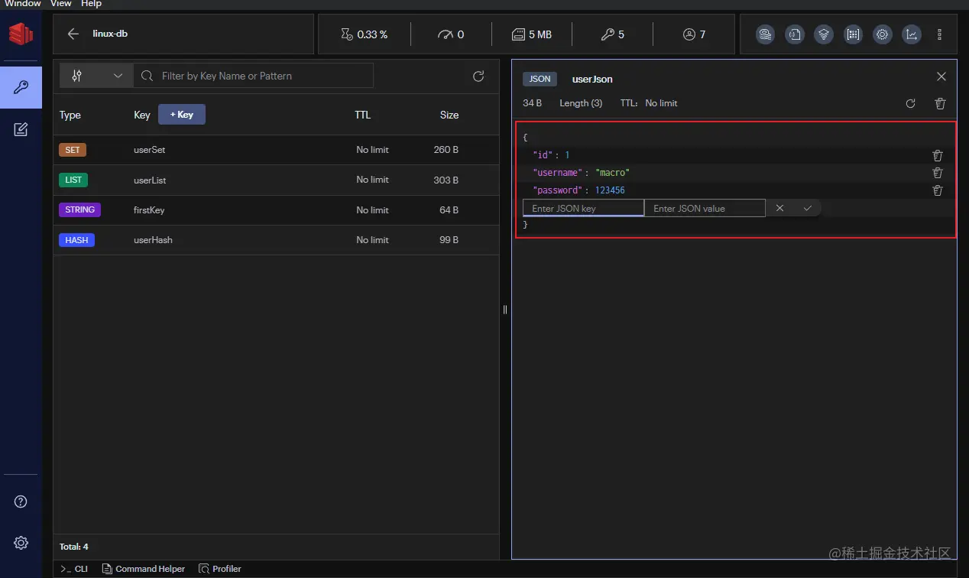This screenshot has width=969, height=578.
Task: Click the RedisGears gear module icon
Action: click(x=883, y=34)
